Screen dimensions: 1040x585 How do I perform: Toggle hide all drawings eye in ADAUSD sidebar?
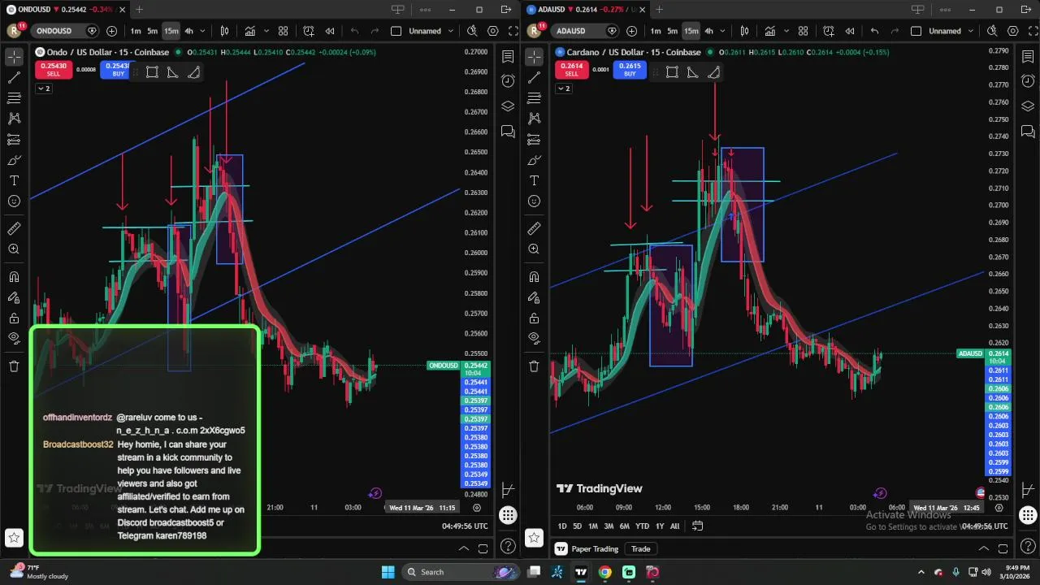534,338
